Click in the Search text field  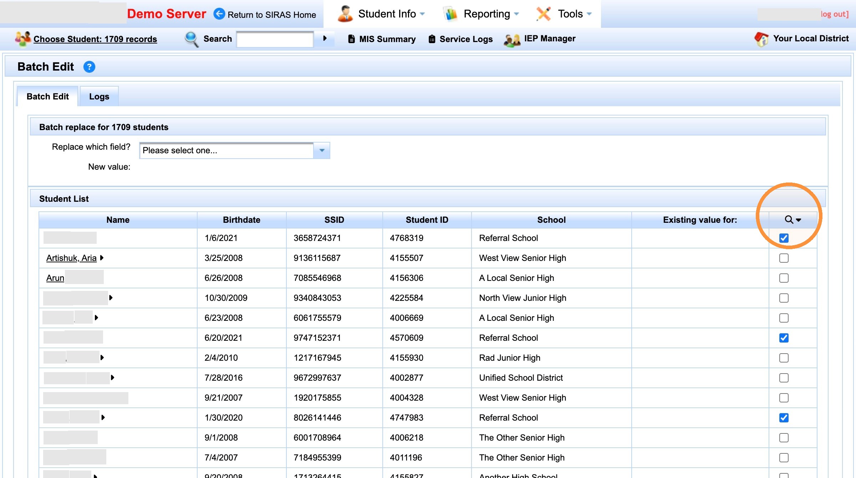(x=275, y=39)
